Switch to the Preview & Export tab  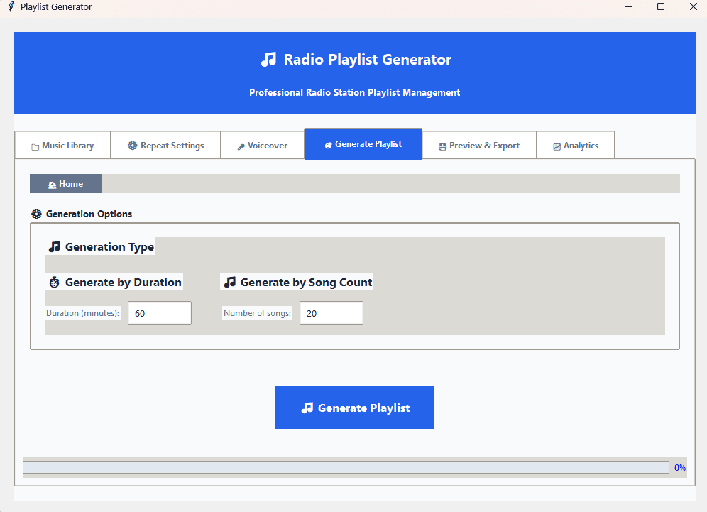[478, 145]
